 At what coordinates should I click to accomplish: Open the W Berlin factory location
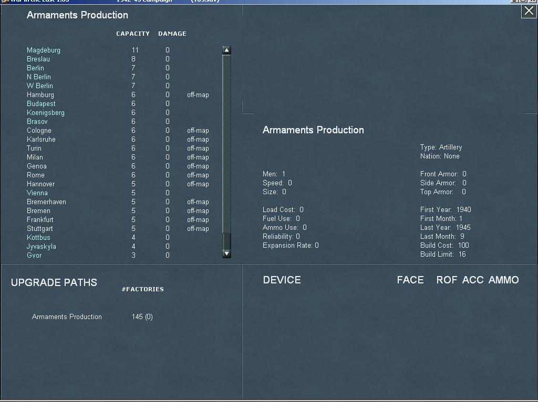click(x=40, y=86)
